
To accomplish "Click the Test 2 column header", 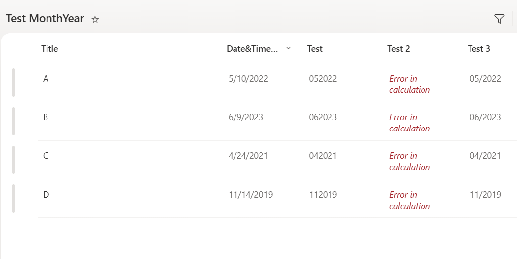I will (398, 49).
